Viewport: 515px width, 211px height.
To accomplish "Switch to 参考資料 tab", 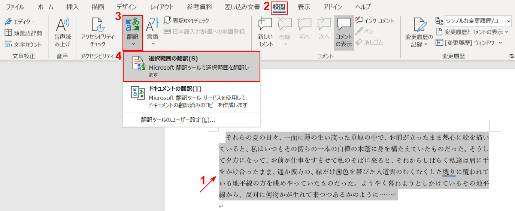I will (x=199, y=7).
